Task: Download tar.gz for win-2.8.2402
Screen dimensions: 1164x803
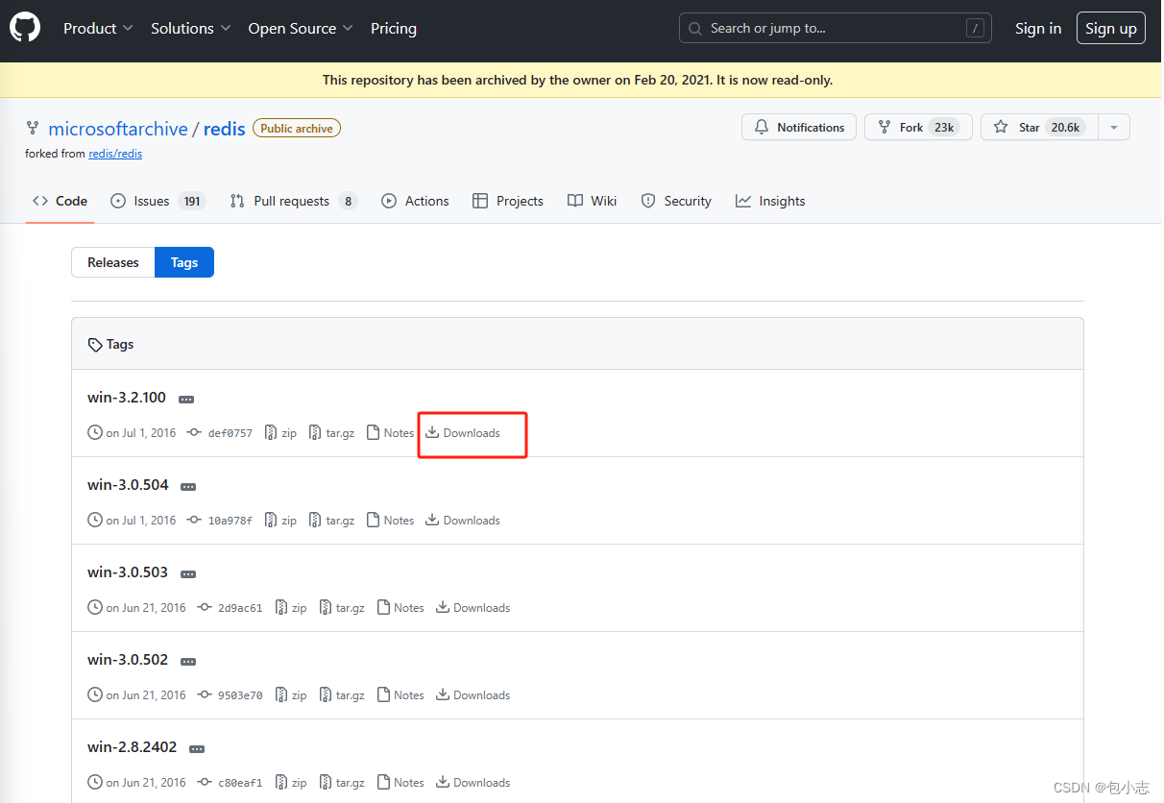Action: [x=341, y=783]
